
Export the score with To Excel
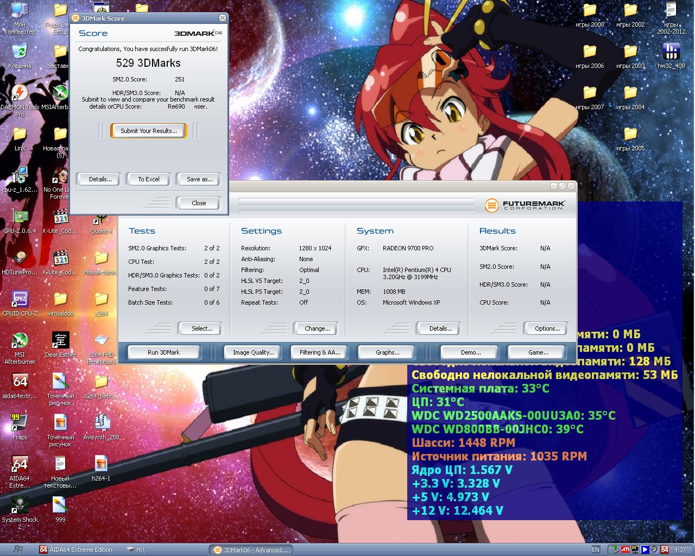(x=148, y=179)
